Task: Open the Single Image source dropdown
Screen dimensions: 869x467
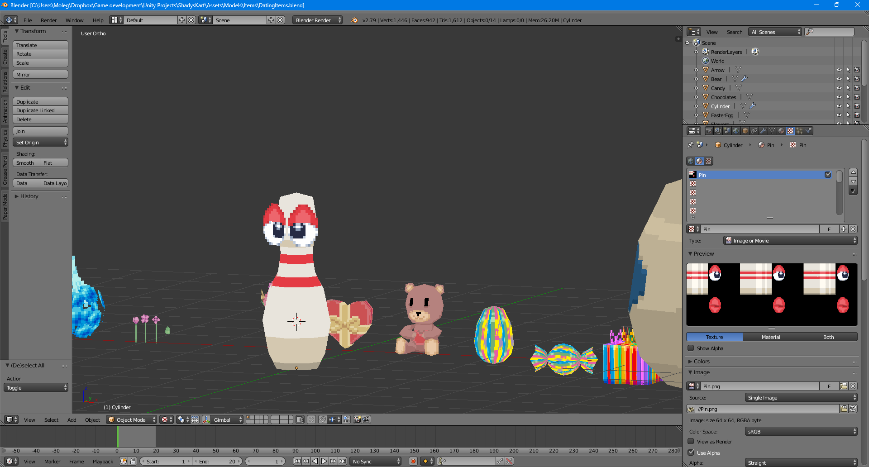Action: pos(801,397)
